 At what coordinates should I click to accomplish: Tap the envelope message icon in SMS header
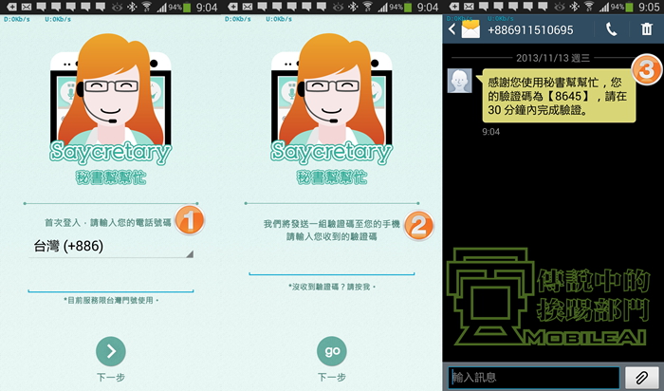pyautogui.click(x=470, y=29)
